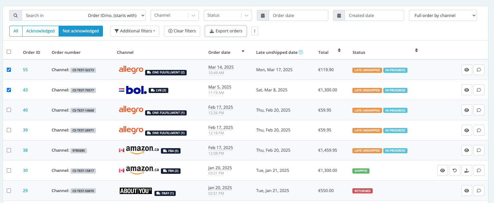This screenshot has height=203, width=494.
Task: Check the checkbox for order 38
Action: click(x=9, y=150)
